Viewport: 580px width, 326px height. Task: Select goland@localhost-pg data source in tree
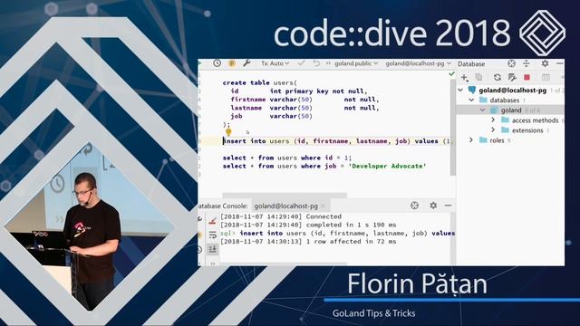512,91
